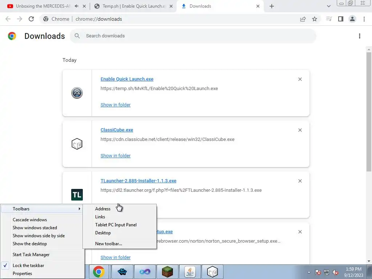
Task: Remove TLauncher installer from the list
Action: 300,181
